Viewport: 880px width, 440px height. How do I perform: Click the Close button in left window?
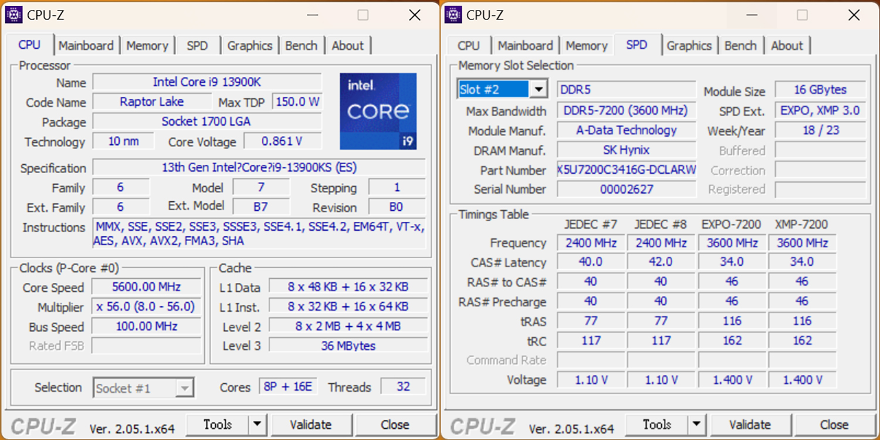[x=395, y=424]
